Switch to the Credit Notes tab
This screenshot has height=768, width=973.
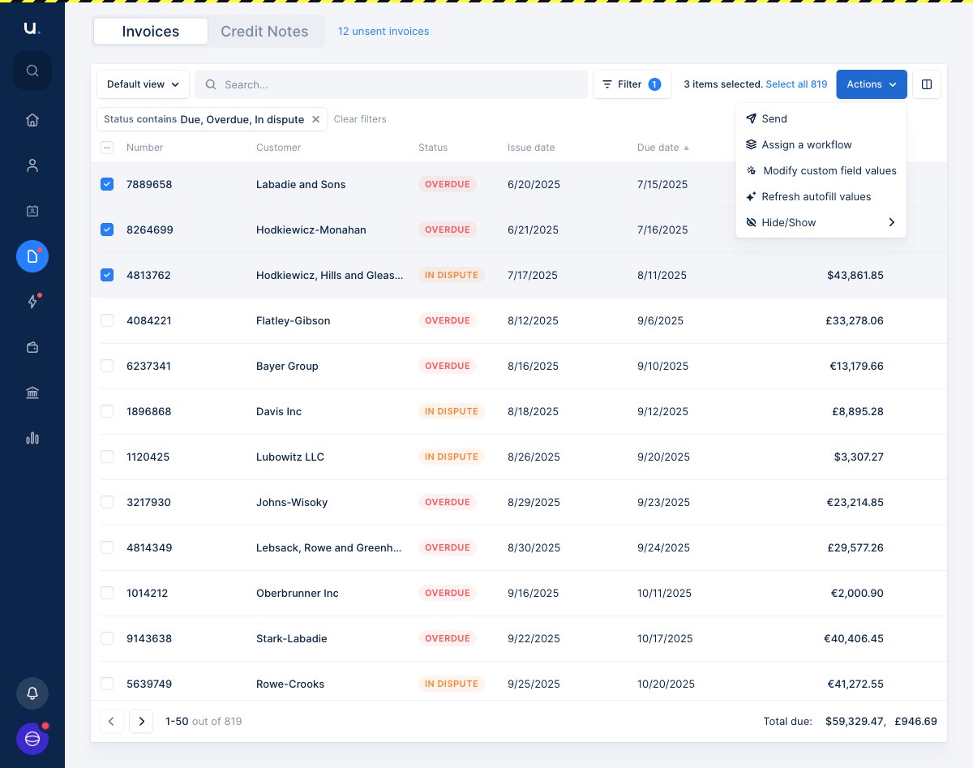264,32
